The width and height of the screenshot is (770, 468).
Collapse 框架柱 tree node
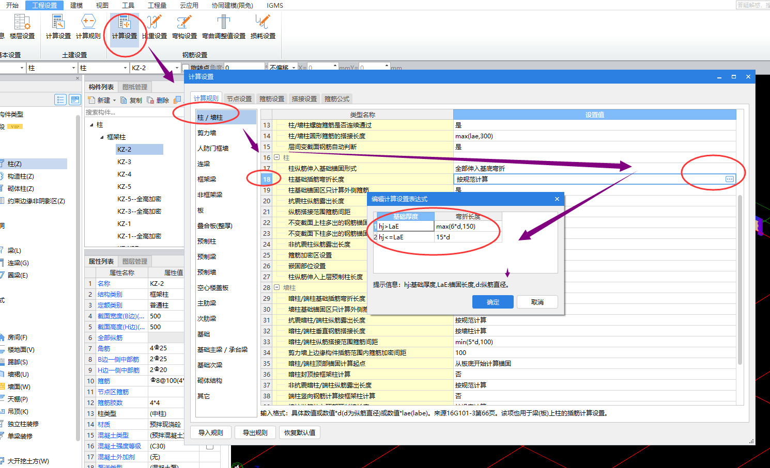click(102, 137)
